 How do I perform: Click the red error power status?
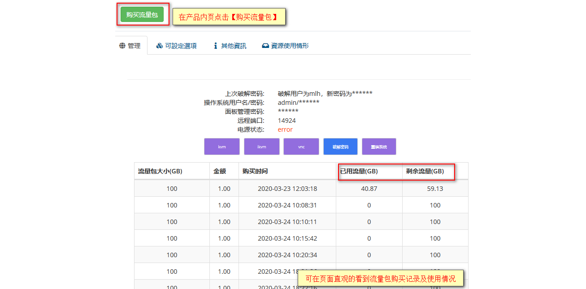point(285,129)
